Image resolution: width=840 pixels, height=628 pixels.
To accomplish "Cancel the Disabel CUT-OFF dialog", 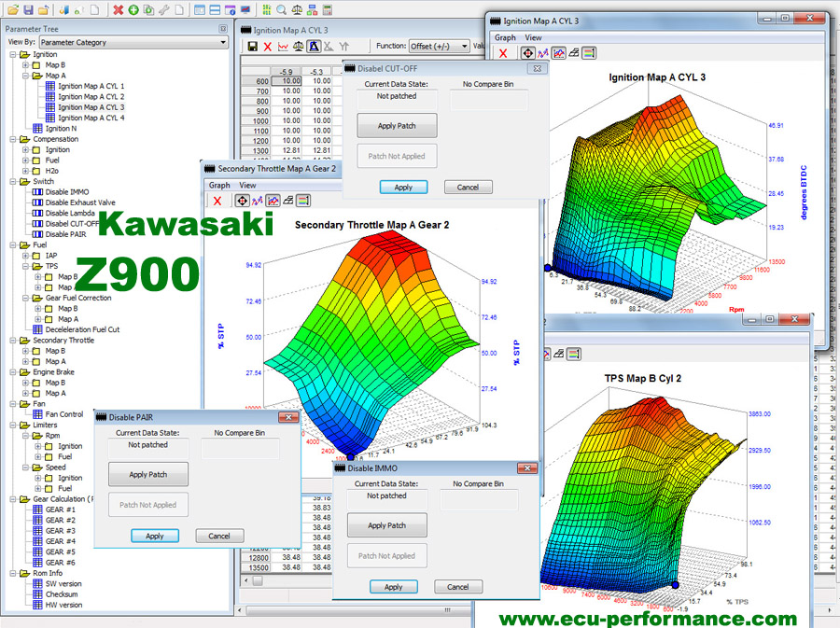I will point(469,188).
